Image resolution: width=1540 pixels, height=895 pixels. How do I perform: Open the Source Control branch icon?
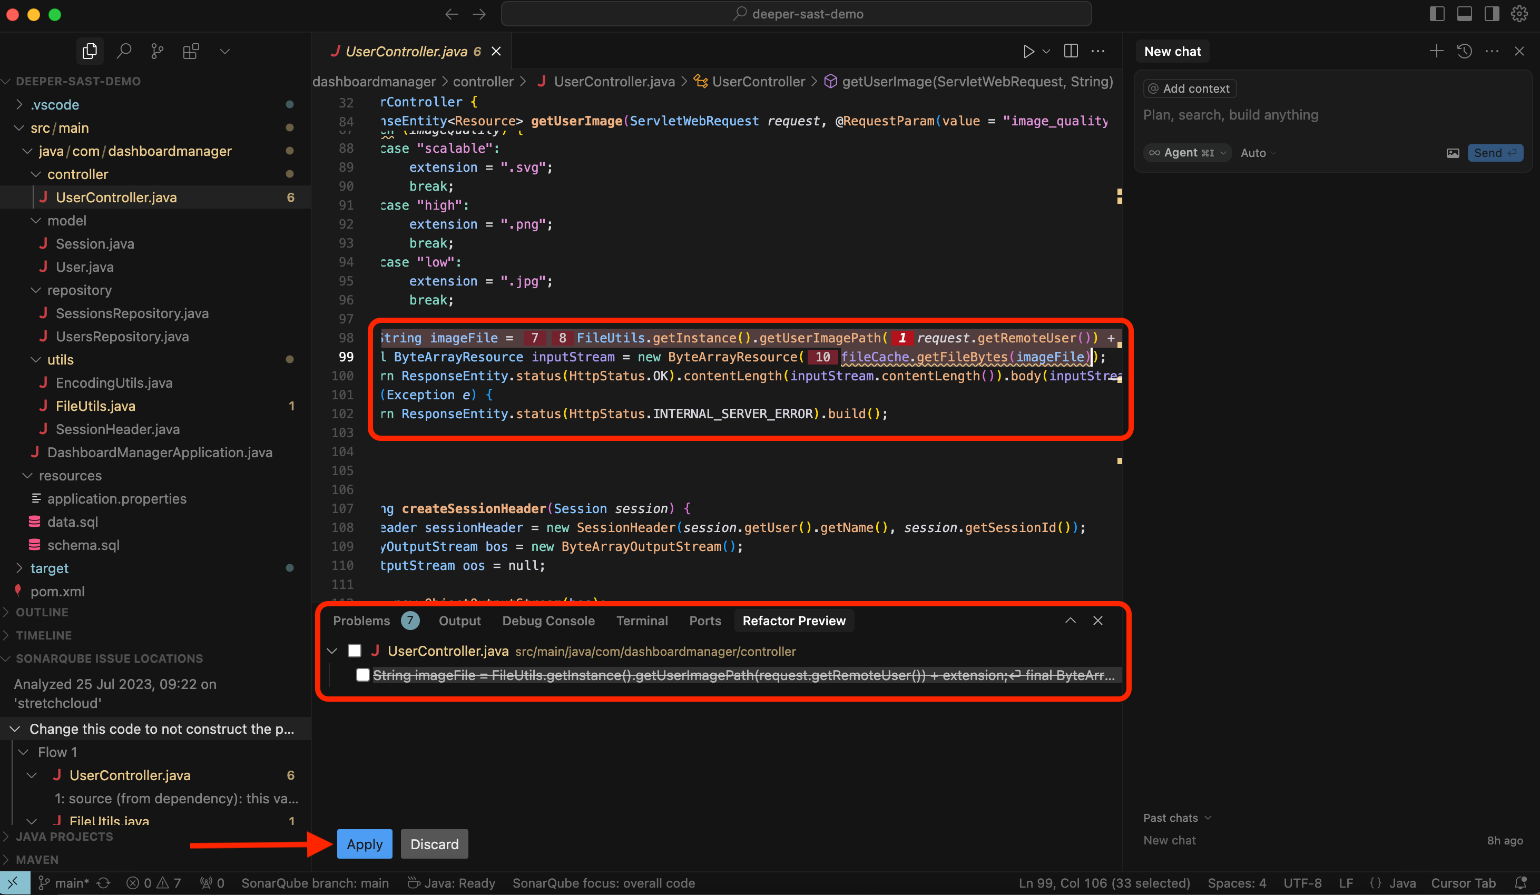(x=157, y=51)
